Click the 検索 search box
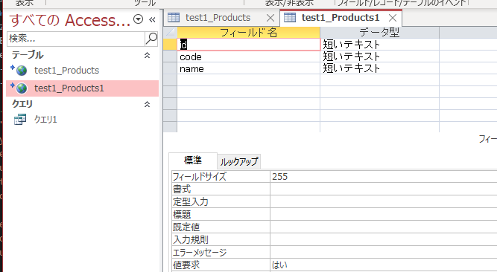This screenshot has width=497, height=272. click(x=76, y=39)
